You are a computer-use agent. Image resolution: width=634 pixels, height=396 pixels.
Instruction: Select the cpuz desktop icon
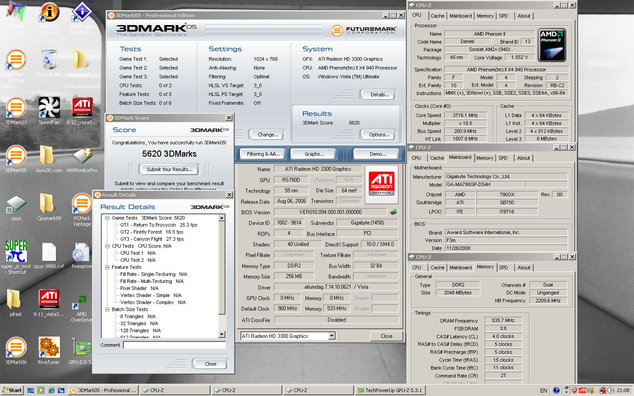pyautogui.click(x=16, y=207)
